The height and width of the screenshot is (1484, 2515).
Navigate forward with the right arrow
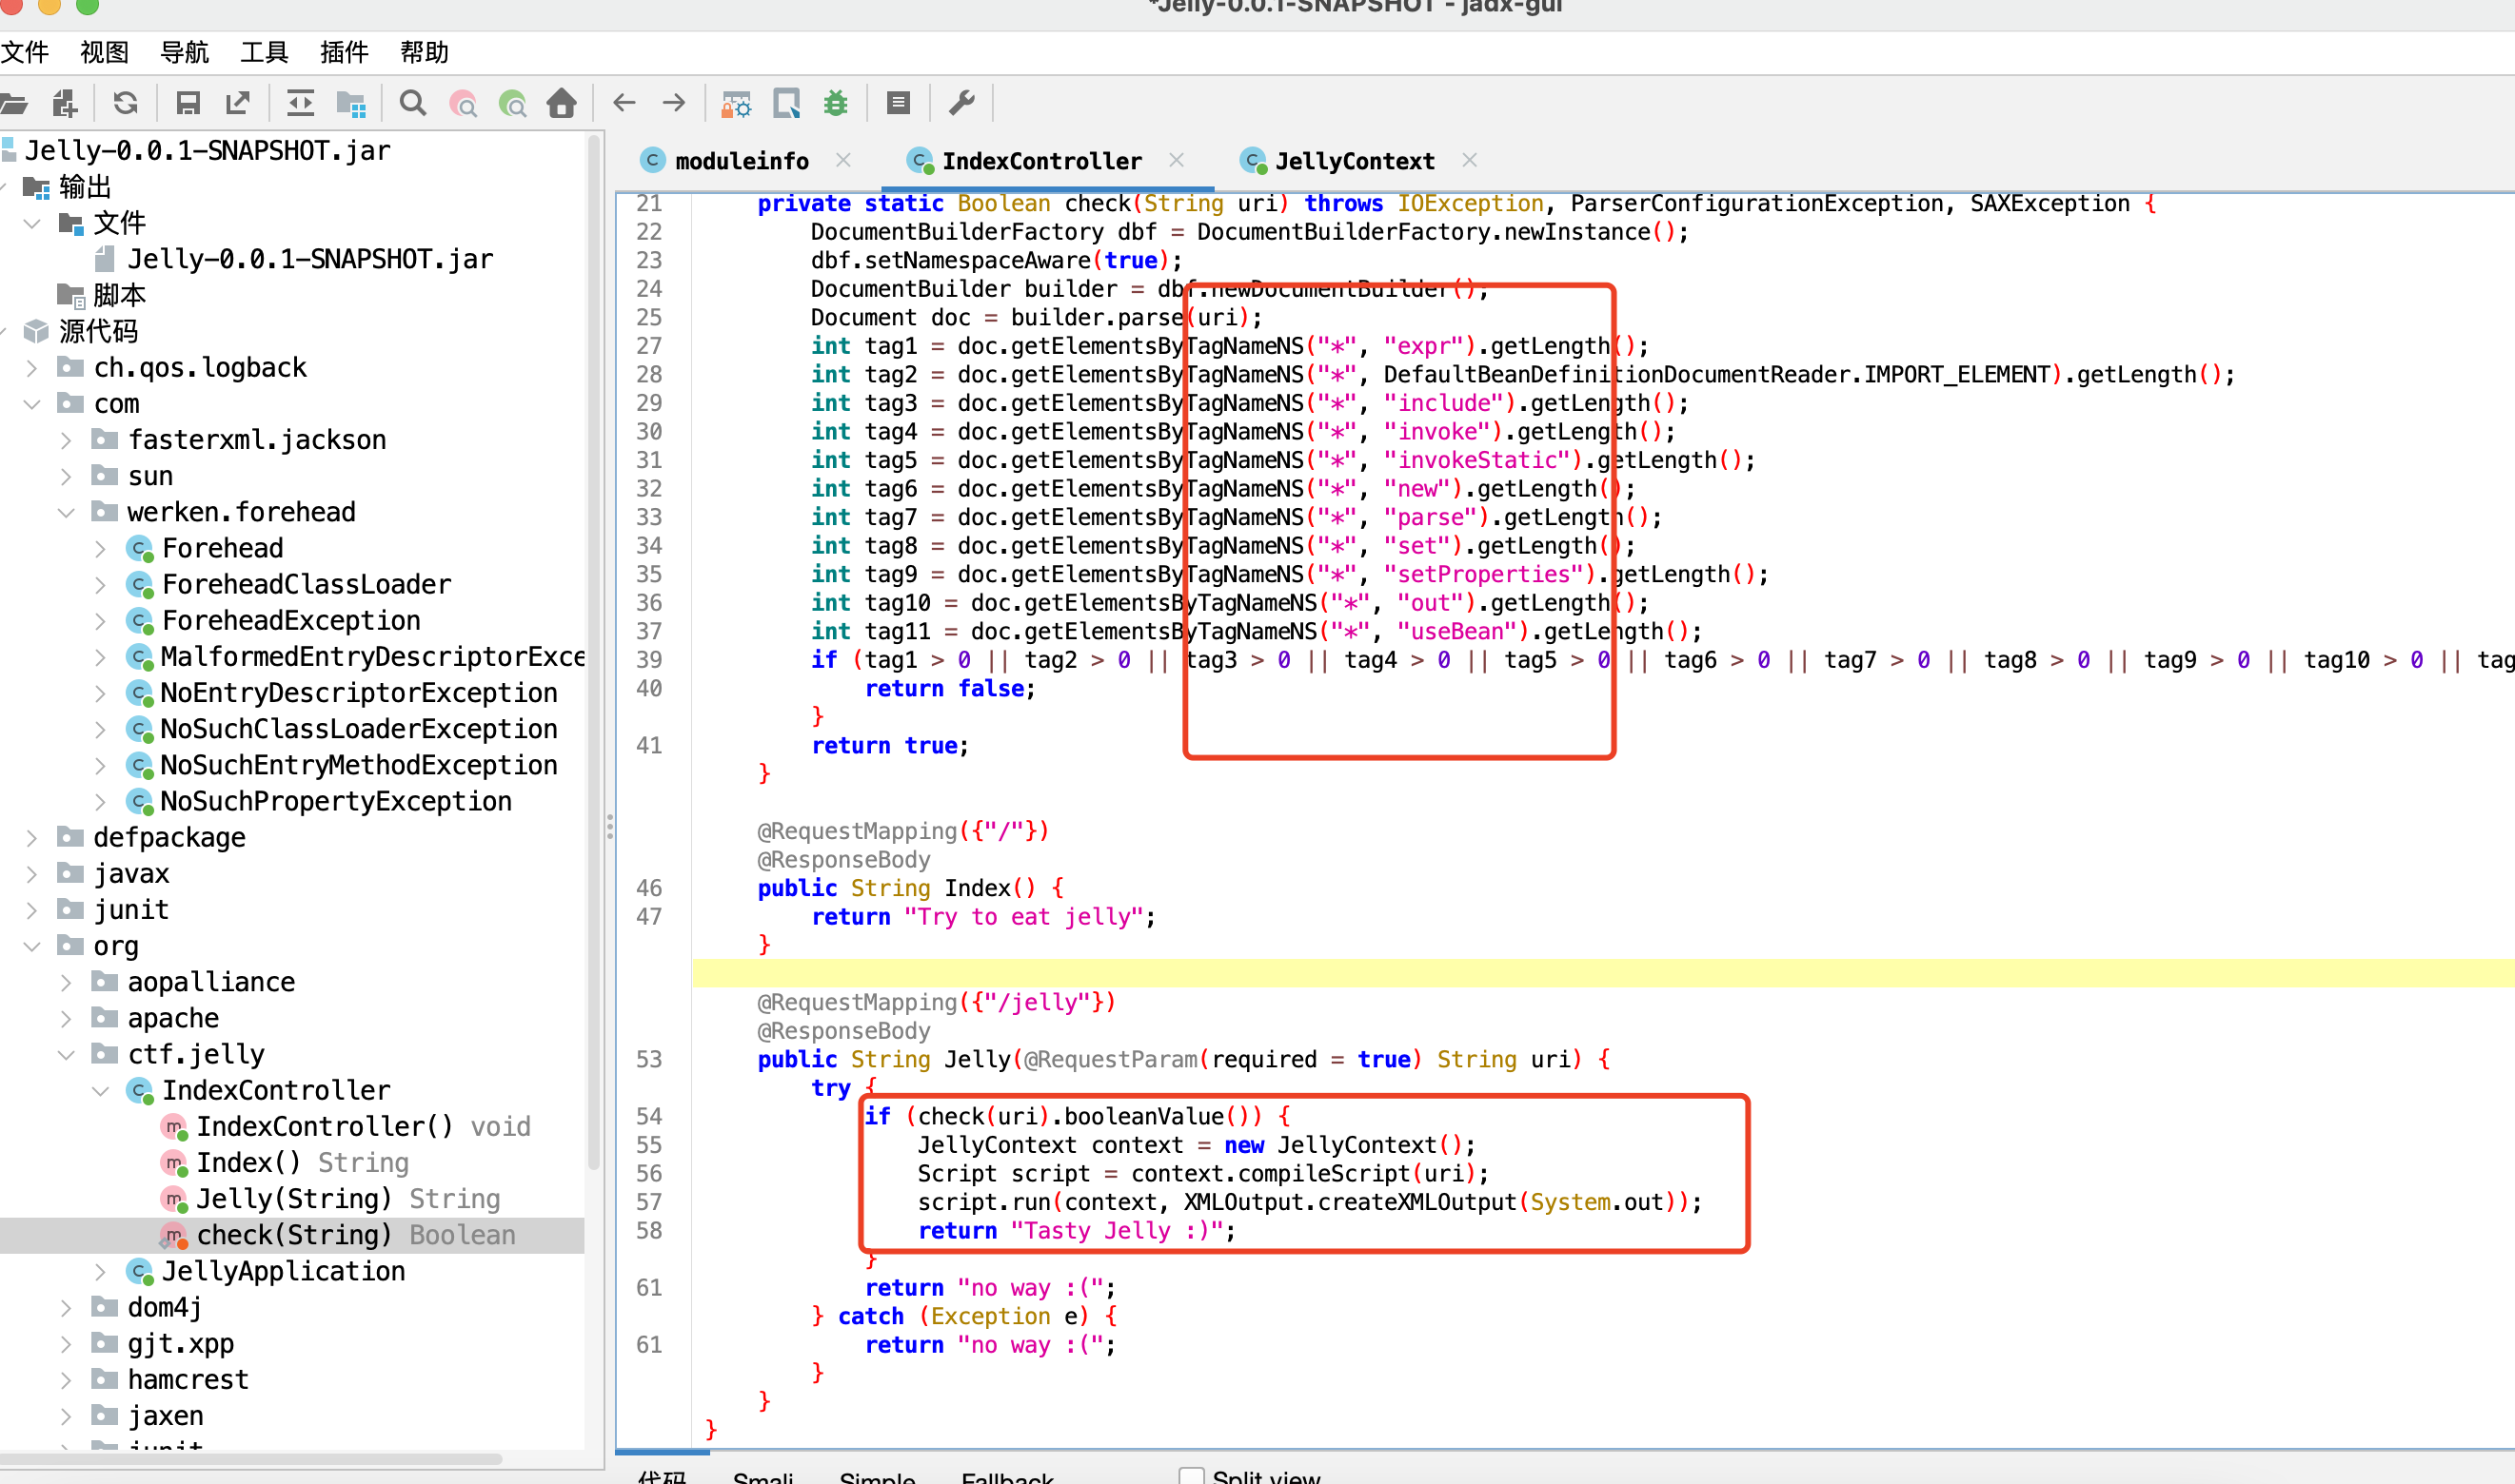pyautogui.click(x=674, y=102)
